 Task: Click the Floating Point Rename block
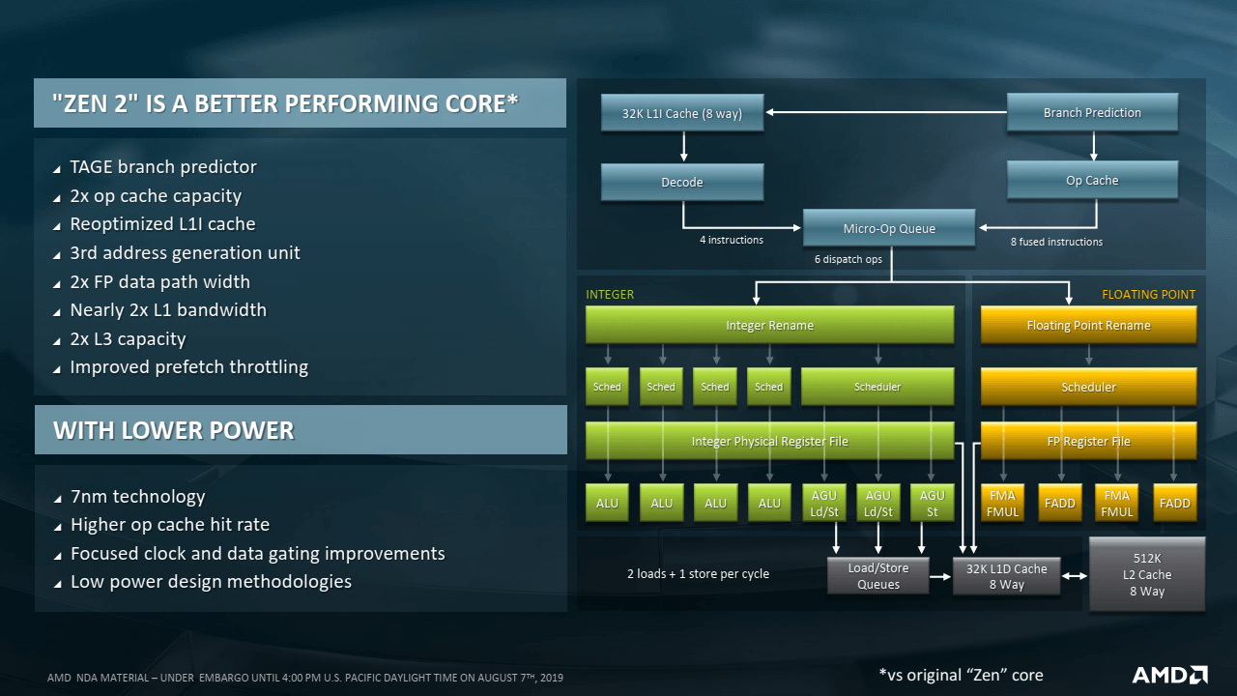pyautogui.click(x=1088, y=326)
